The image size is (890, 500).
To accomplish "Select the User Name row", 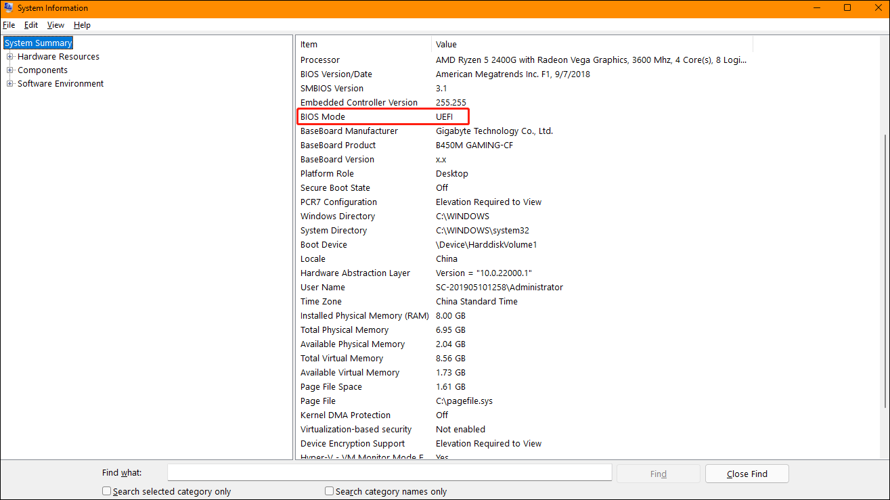I will [x=525, y=288].
